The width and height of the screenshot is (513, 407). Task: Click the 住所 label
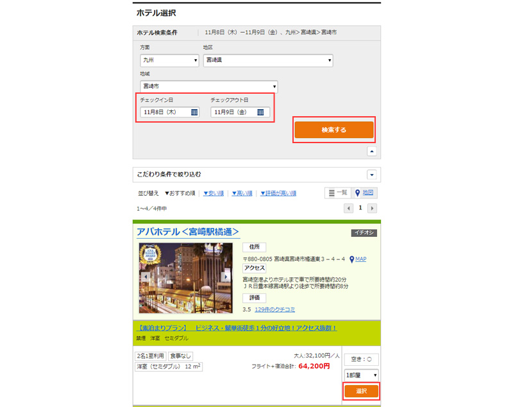(x=254, y=247)
